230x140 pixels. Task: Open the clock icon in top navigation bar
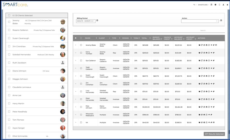click(x=215, y=5)
